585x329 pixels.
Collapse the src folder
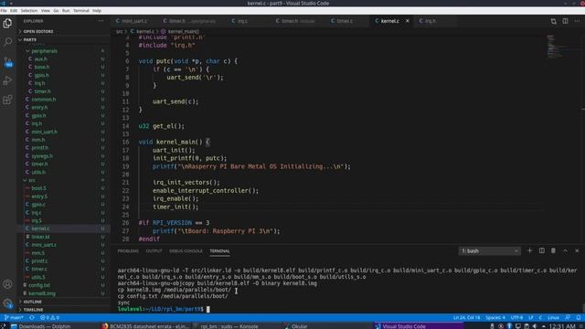coord(32,180)
